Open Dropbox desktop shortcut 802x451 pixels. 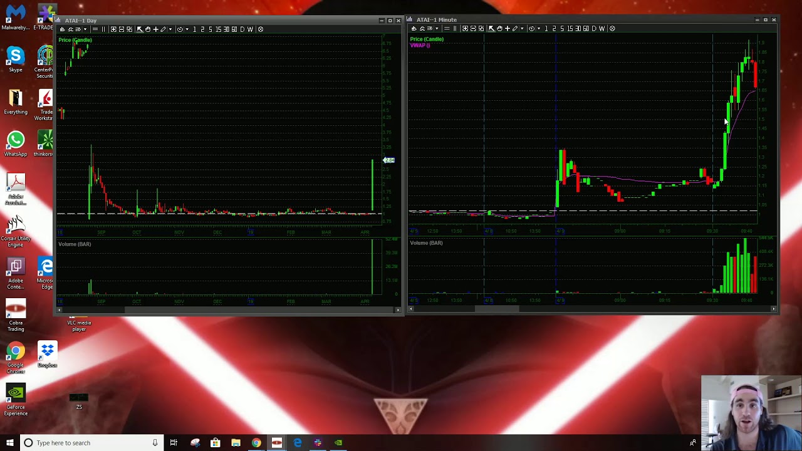coord(47,355)
